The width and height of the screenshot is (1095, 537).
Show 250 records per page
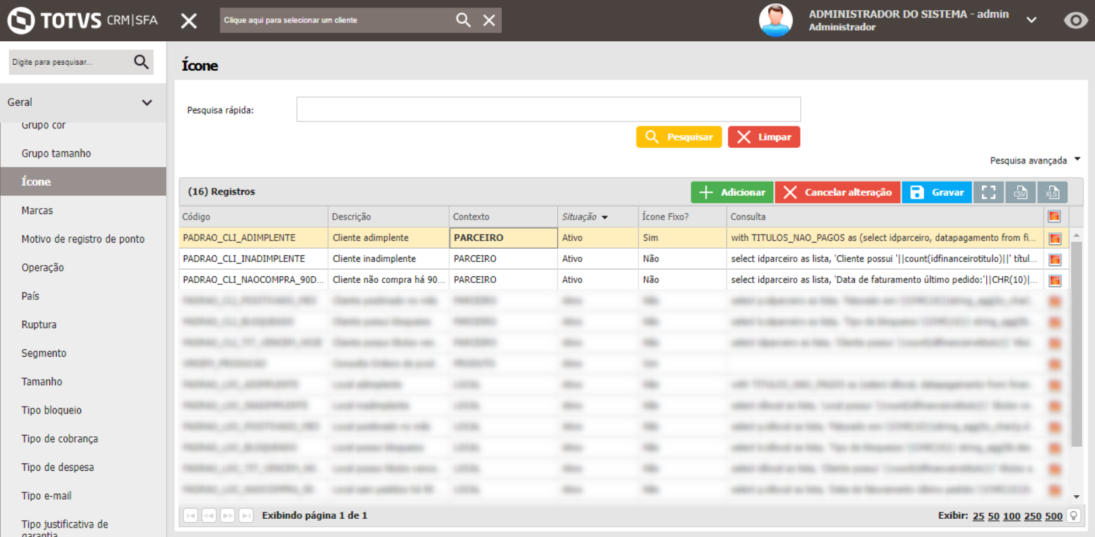tap(1033, 516)
